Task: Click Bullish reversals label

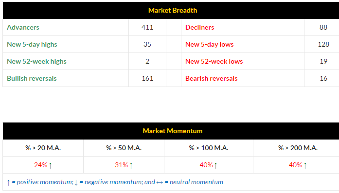Action: point(32,78)
